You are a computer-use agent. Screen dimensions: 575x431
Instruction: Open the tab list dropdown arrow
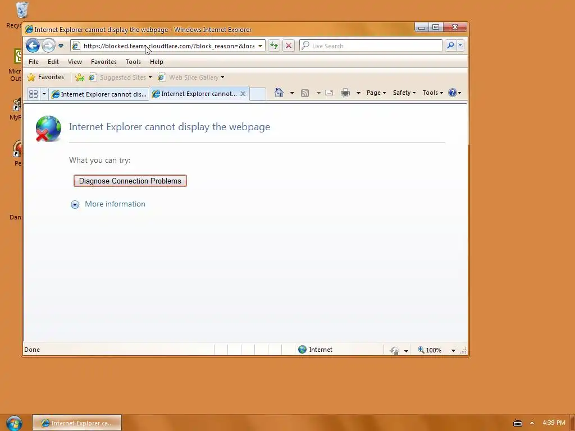click(44, 94)
